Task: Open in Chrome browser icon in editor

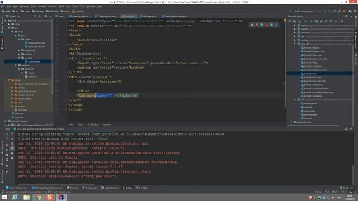Action: pos(252,25)
